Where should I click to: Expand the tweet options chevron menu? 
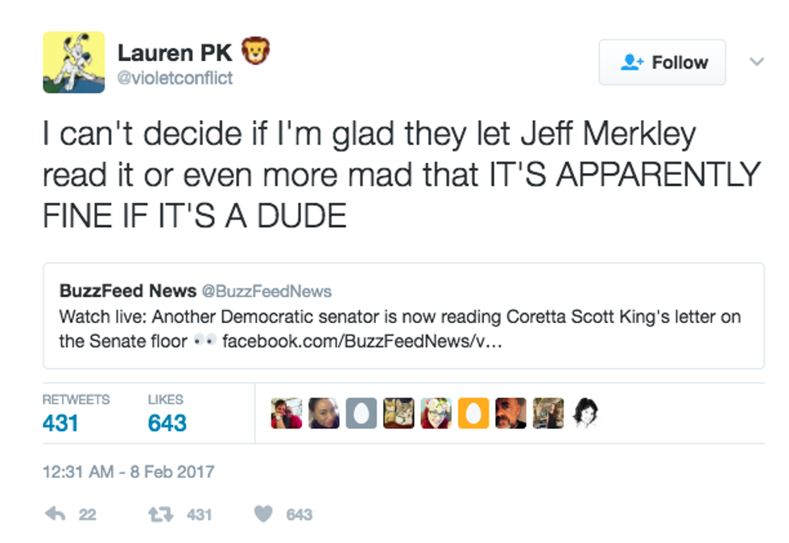(756, 61)
